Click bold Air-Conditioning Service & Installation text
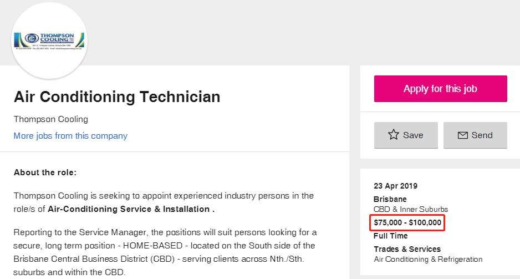Image resolution: width=520 pixels, height=279 pixels. 131,209
